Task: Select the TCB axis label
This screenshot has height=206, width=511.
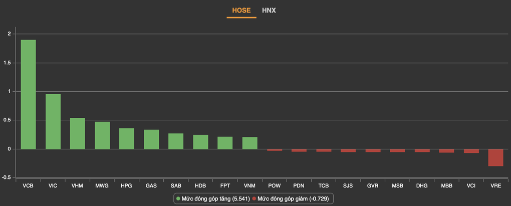Action: pos(324,186)
